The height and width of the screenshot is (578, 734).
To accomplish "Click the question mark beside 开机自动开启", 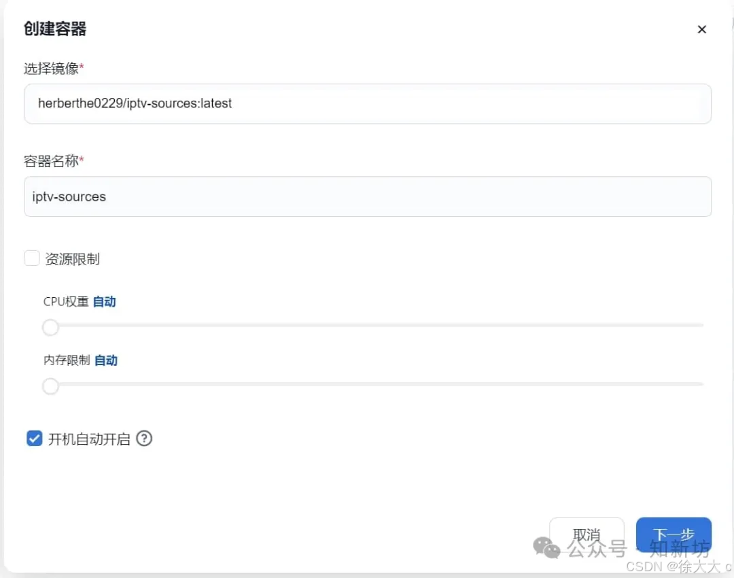I will tap(144, 439).
